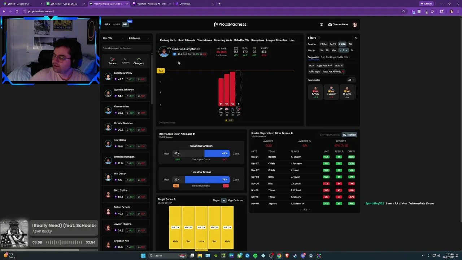Screen dimensions: 462x260
Task: Close the Filters panel
Action: [x=356, y=38]
